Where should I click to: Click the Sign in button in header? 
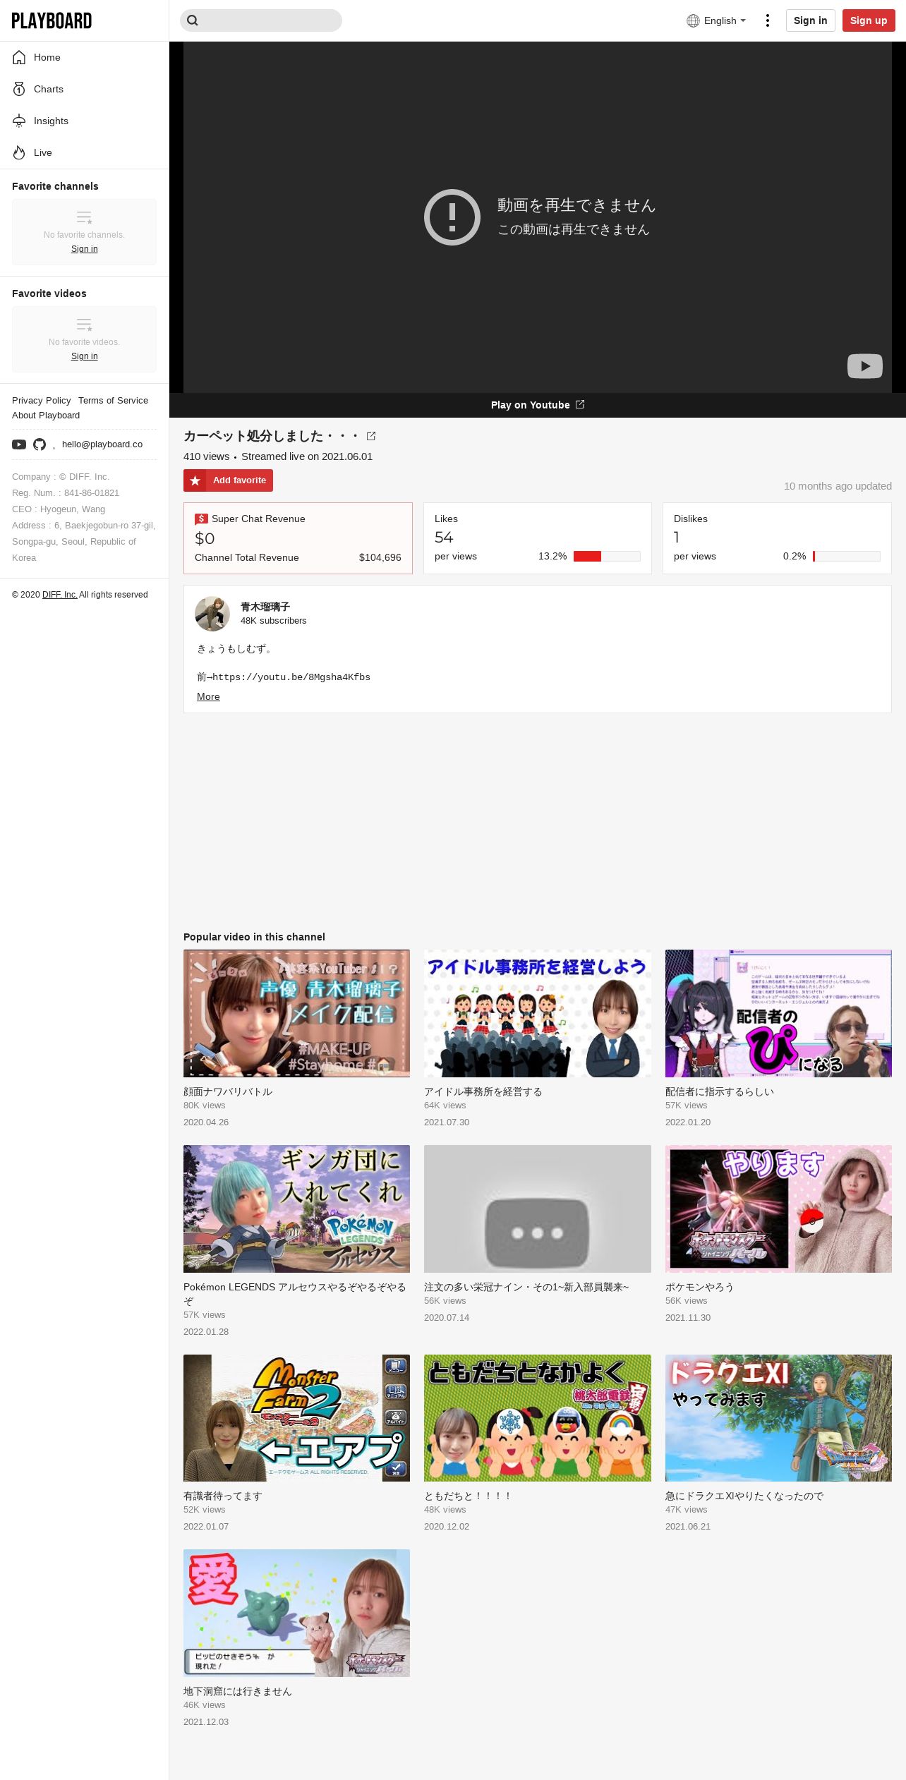(810, 20)
